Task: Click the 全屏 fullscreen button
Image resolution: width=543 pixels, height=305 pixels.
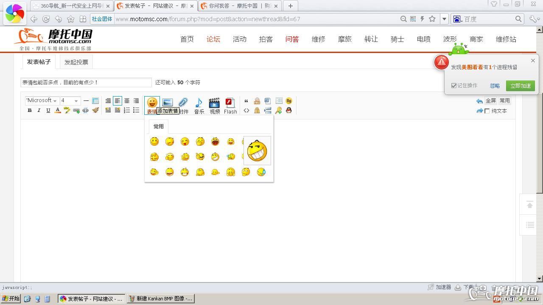Action: click(491, 101)
